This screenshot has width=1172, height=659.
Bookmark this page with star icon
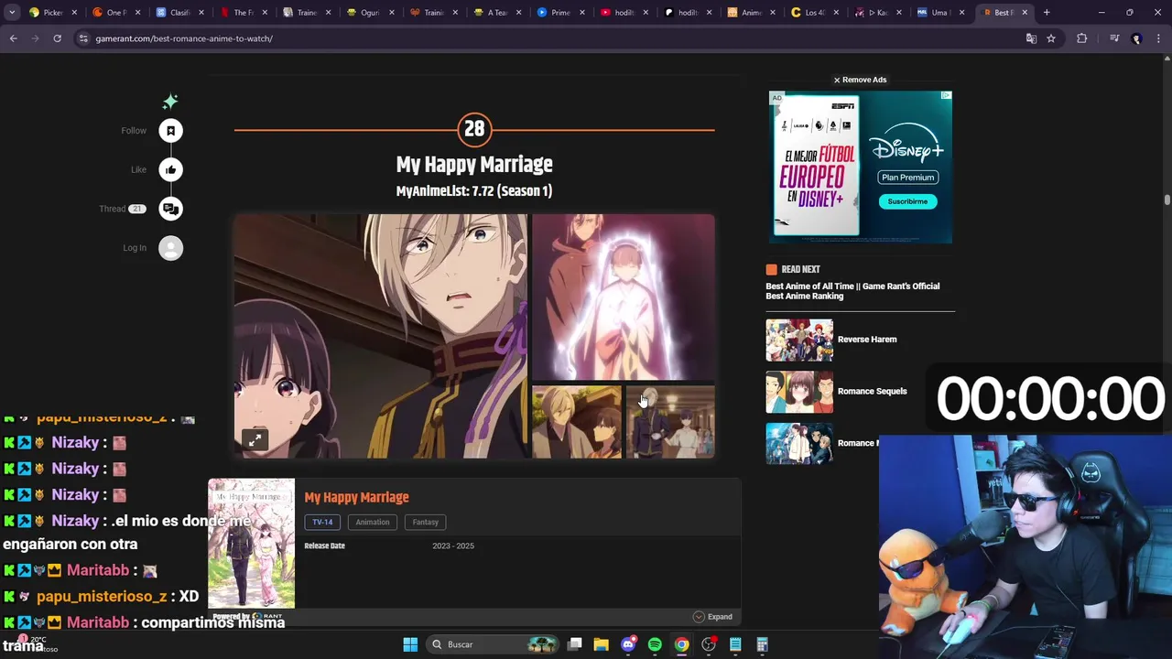[x=1051, y=38]
